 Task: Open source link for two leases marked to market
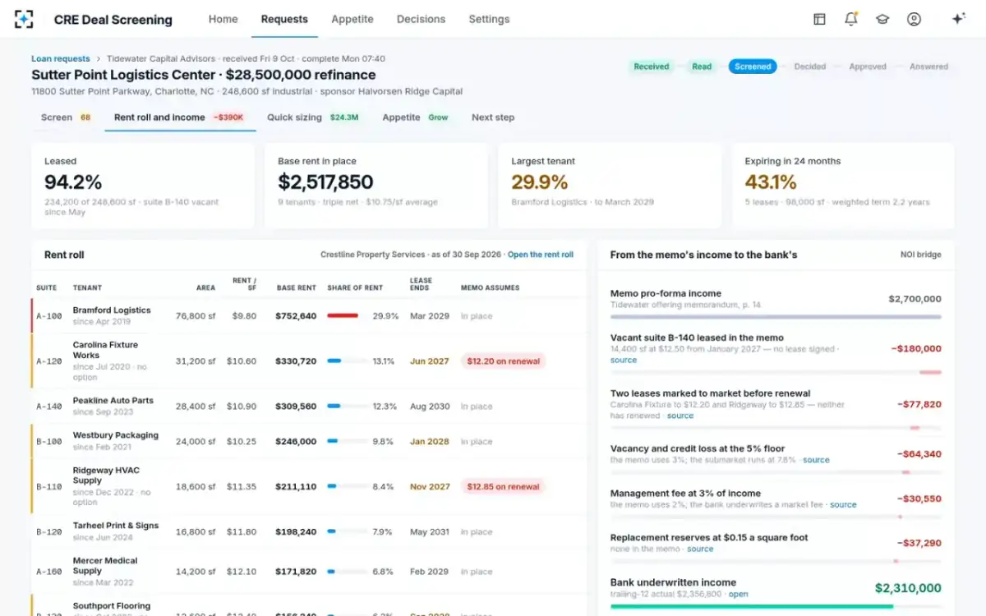(680, 416)
